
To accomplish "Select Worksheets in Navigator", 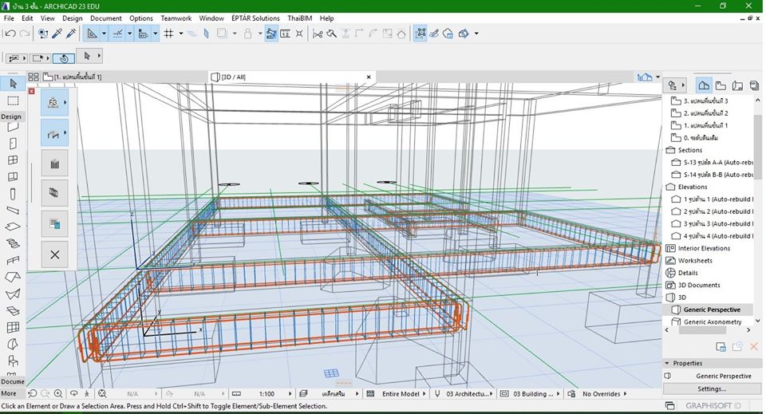I will (x=695, y=260).
